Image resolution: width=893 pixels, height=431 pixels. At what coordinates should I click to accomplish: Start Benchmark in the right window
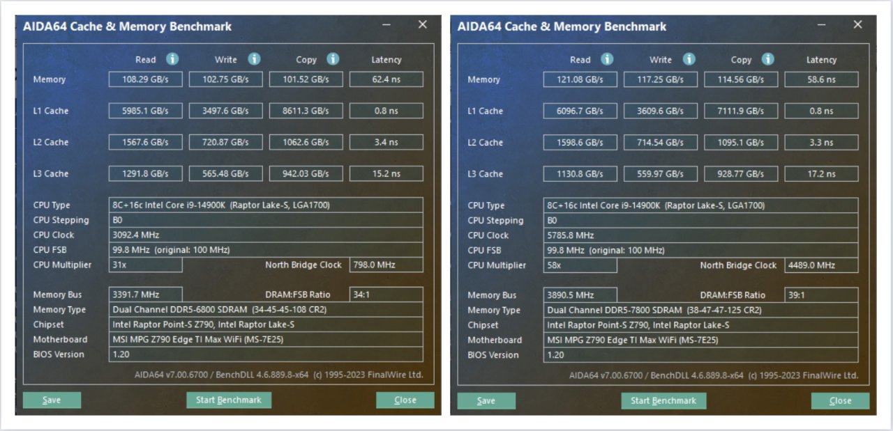[x=663, y=400]
